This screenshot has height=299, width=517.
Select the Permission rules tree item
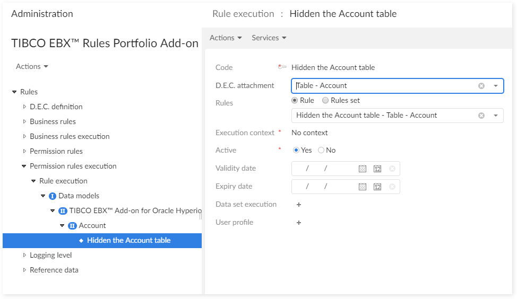point(56,151)
